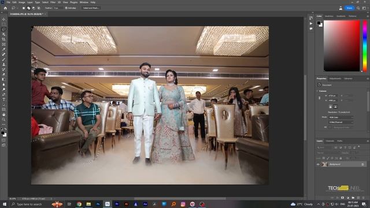
Task: Open the Color panel options menu
Action: 368,16
